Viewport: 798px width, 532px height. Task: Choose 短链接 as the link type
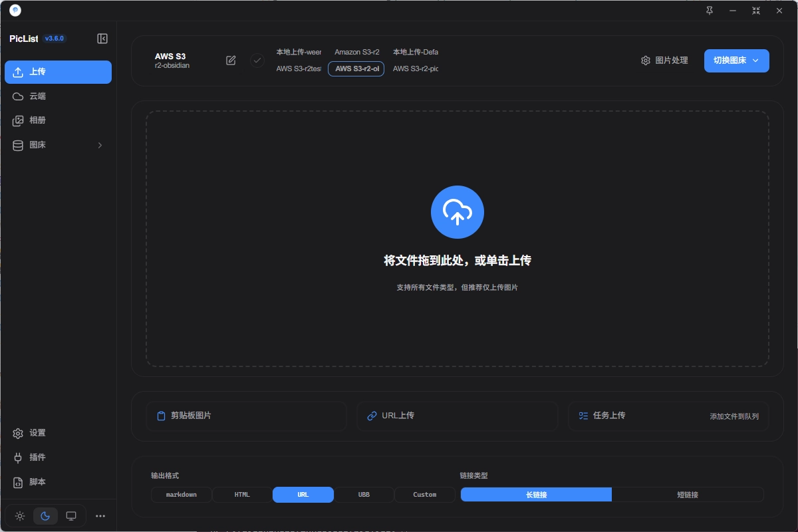click(688, 495)
